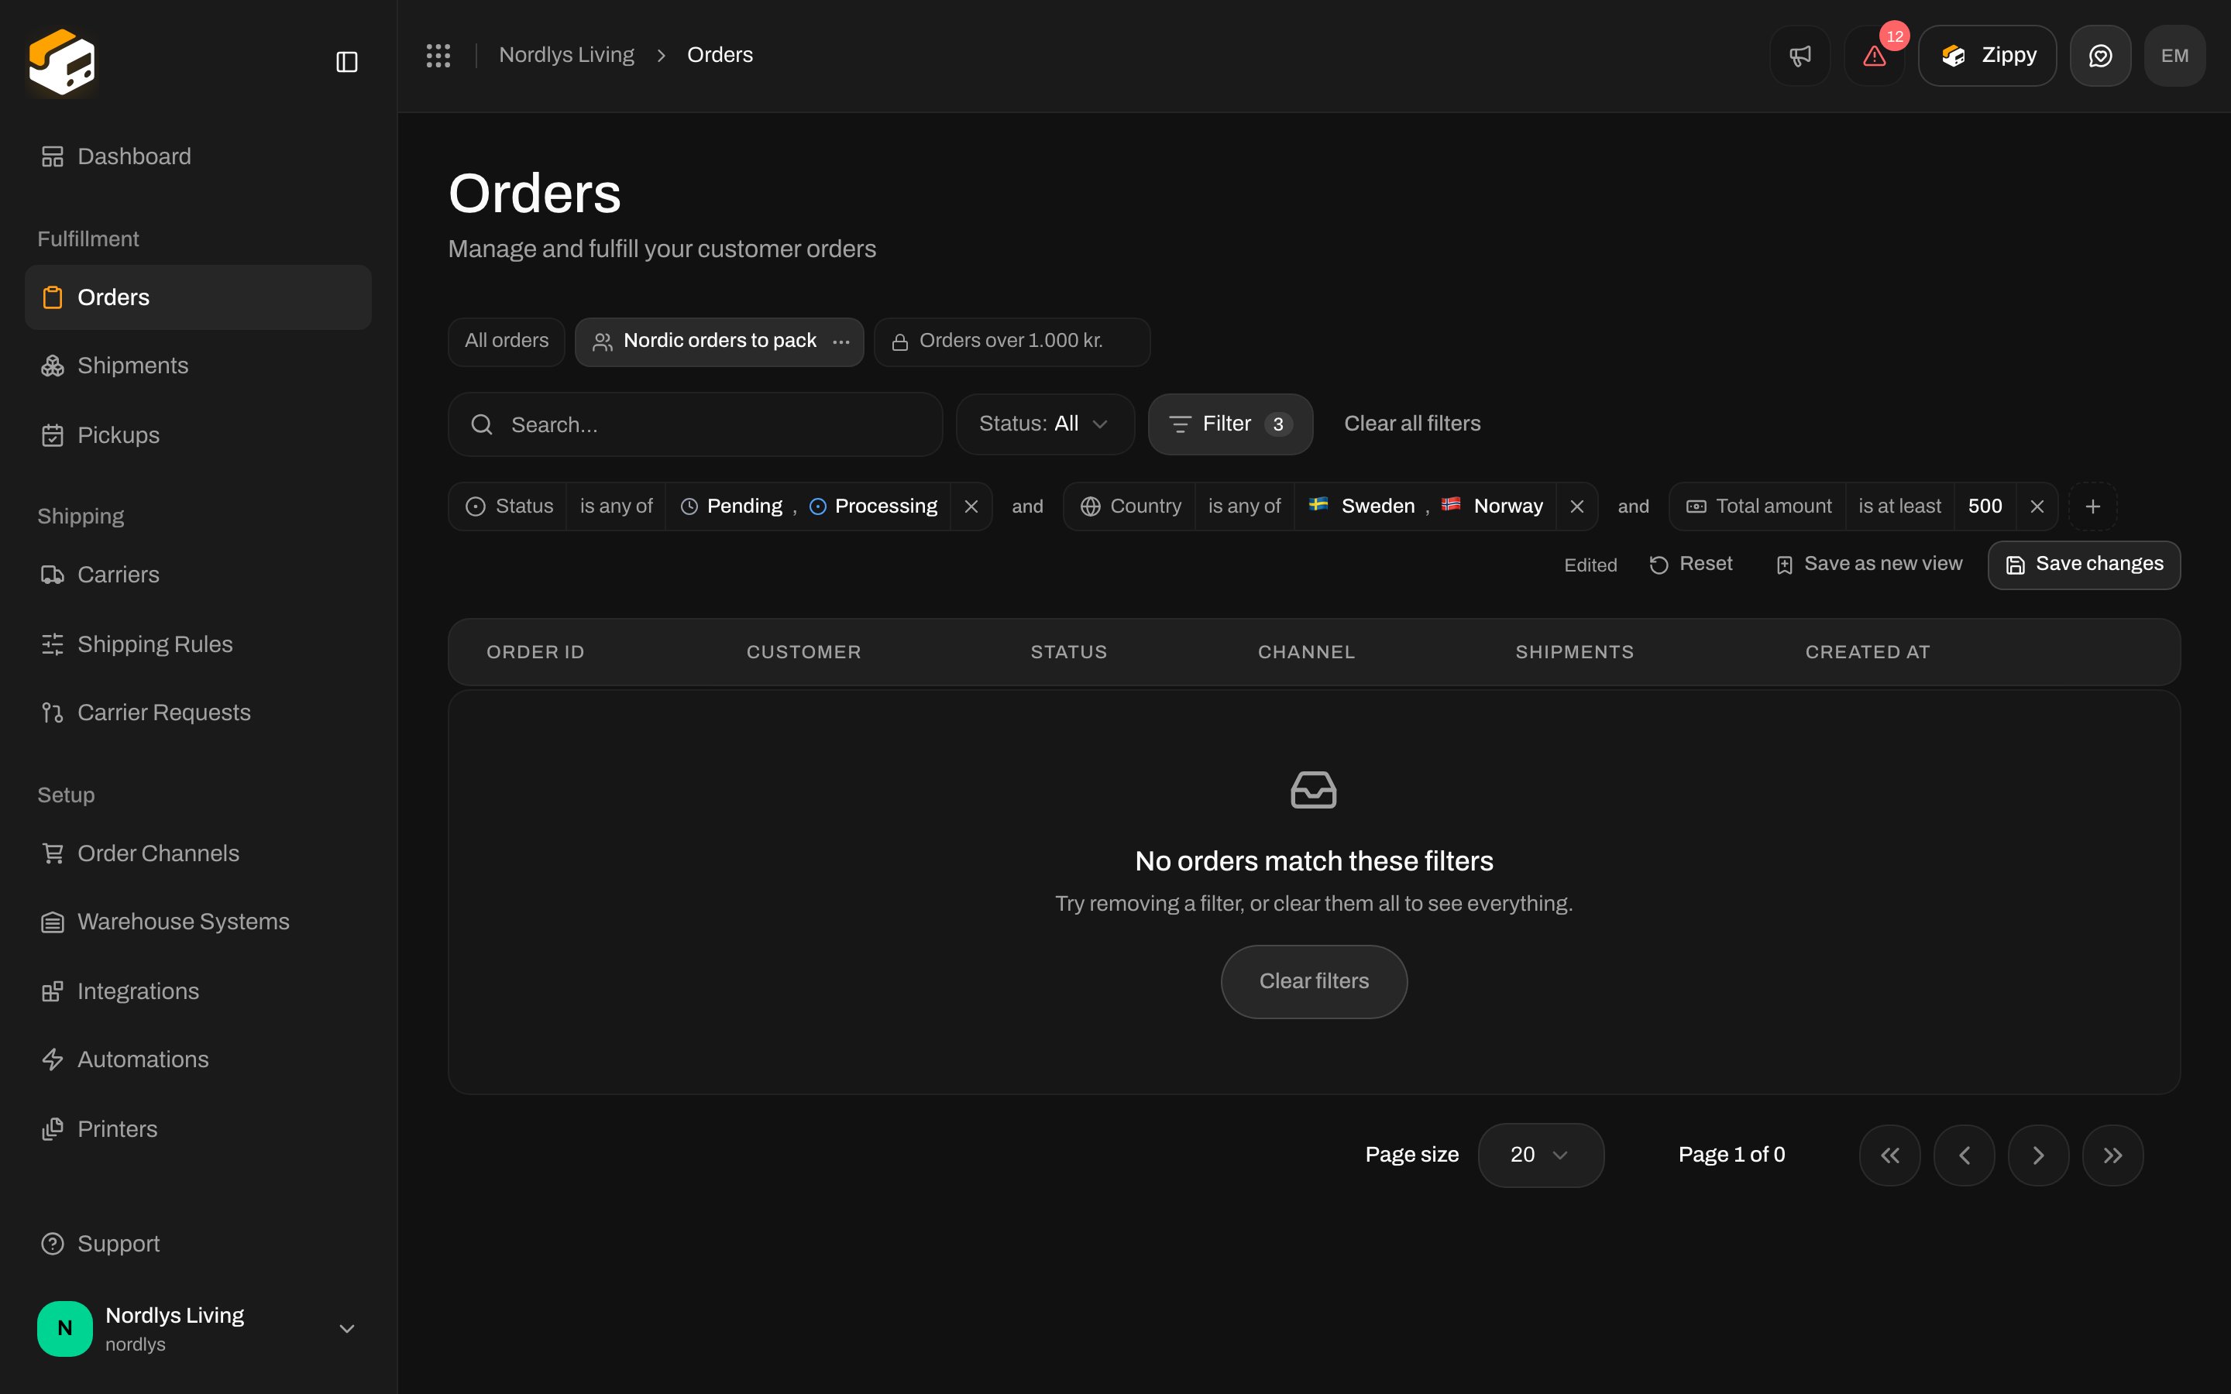The height and width of the screenshot is (1394, 2231).
Task: Go to last page
Action: point(2112,1155)
